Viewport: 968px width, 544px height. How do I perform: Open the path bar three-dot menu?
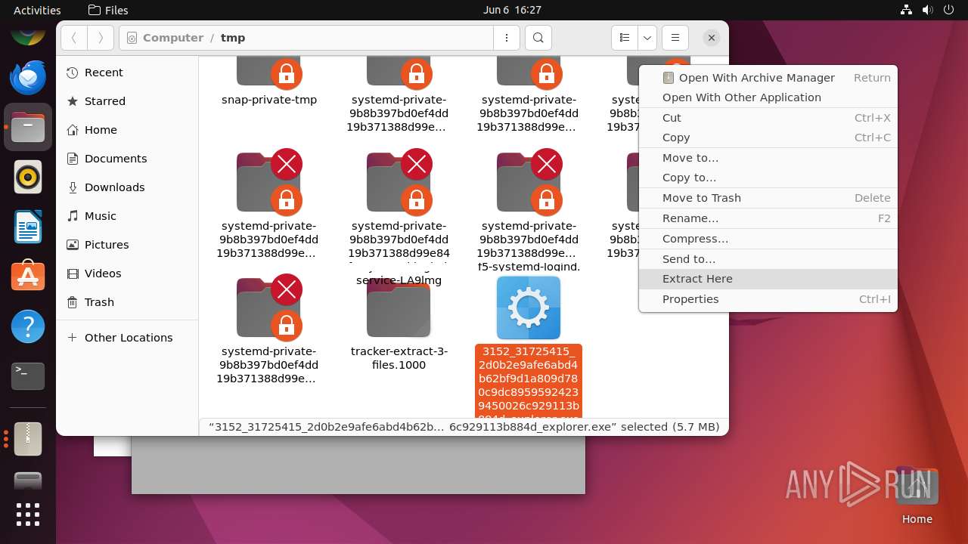[x=506, y=38]
